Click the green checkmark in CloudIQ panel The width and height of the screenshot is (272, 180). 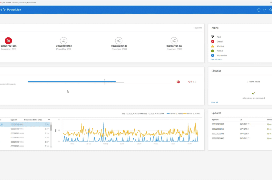click(x=254, y=93)
